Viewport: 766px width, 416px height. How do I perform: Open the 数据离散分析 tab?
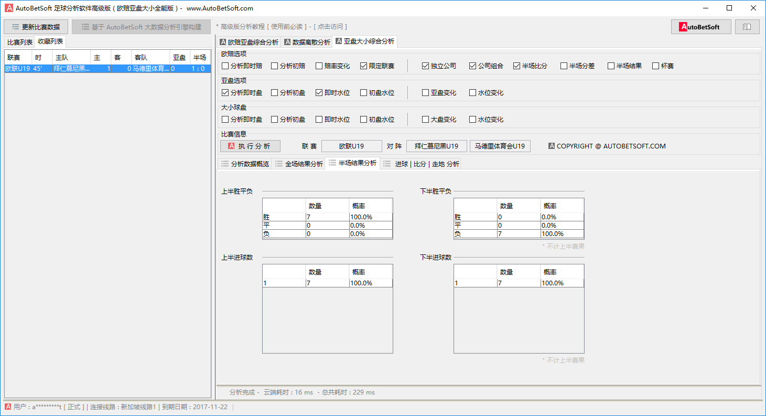click(x=307, y=42)
